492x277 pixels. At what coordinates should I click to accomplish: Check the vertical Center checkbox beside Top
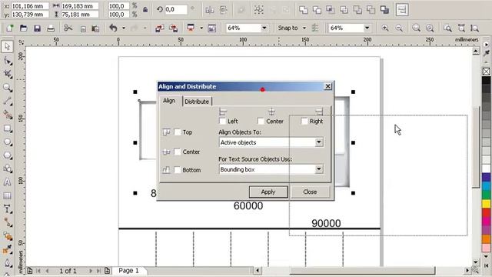(x=178, y=152)
